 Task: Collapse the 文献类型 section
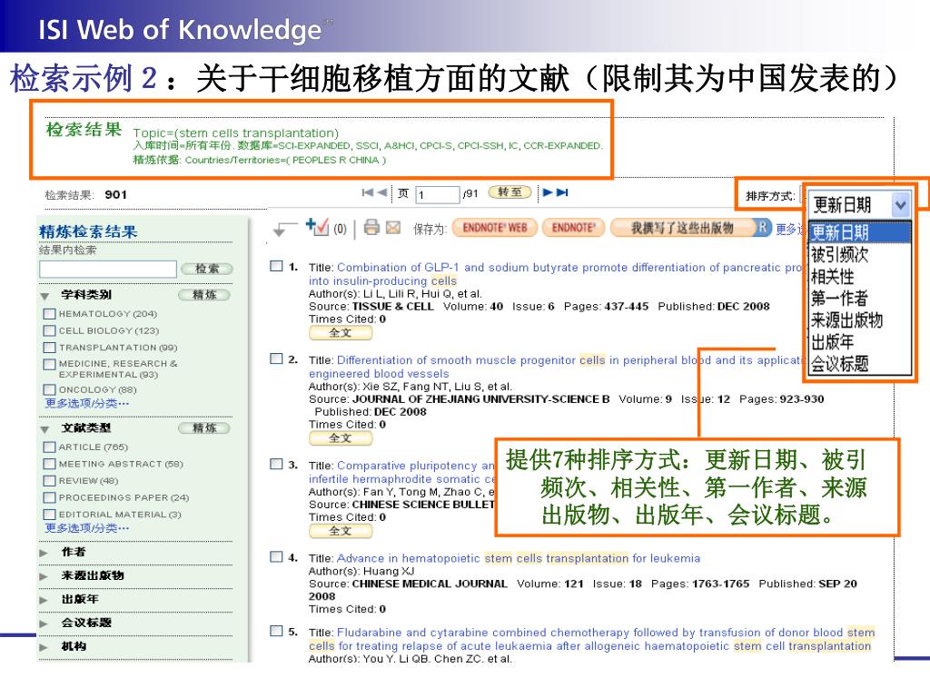[x=45, y=429]
